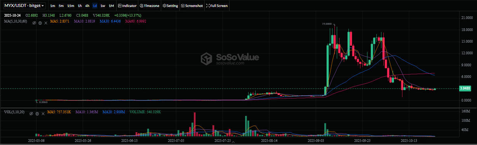Open chart Setting
The width and height of the screenshot is (477, 145).
click(x=170, y=6)
